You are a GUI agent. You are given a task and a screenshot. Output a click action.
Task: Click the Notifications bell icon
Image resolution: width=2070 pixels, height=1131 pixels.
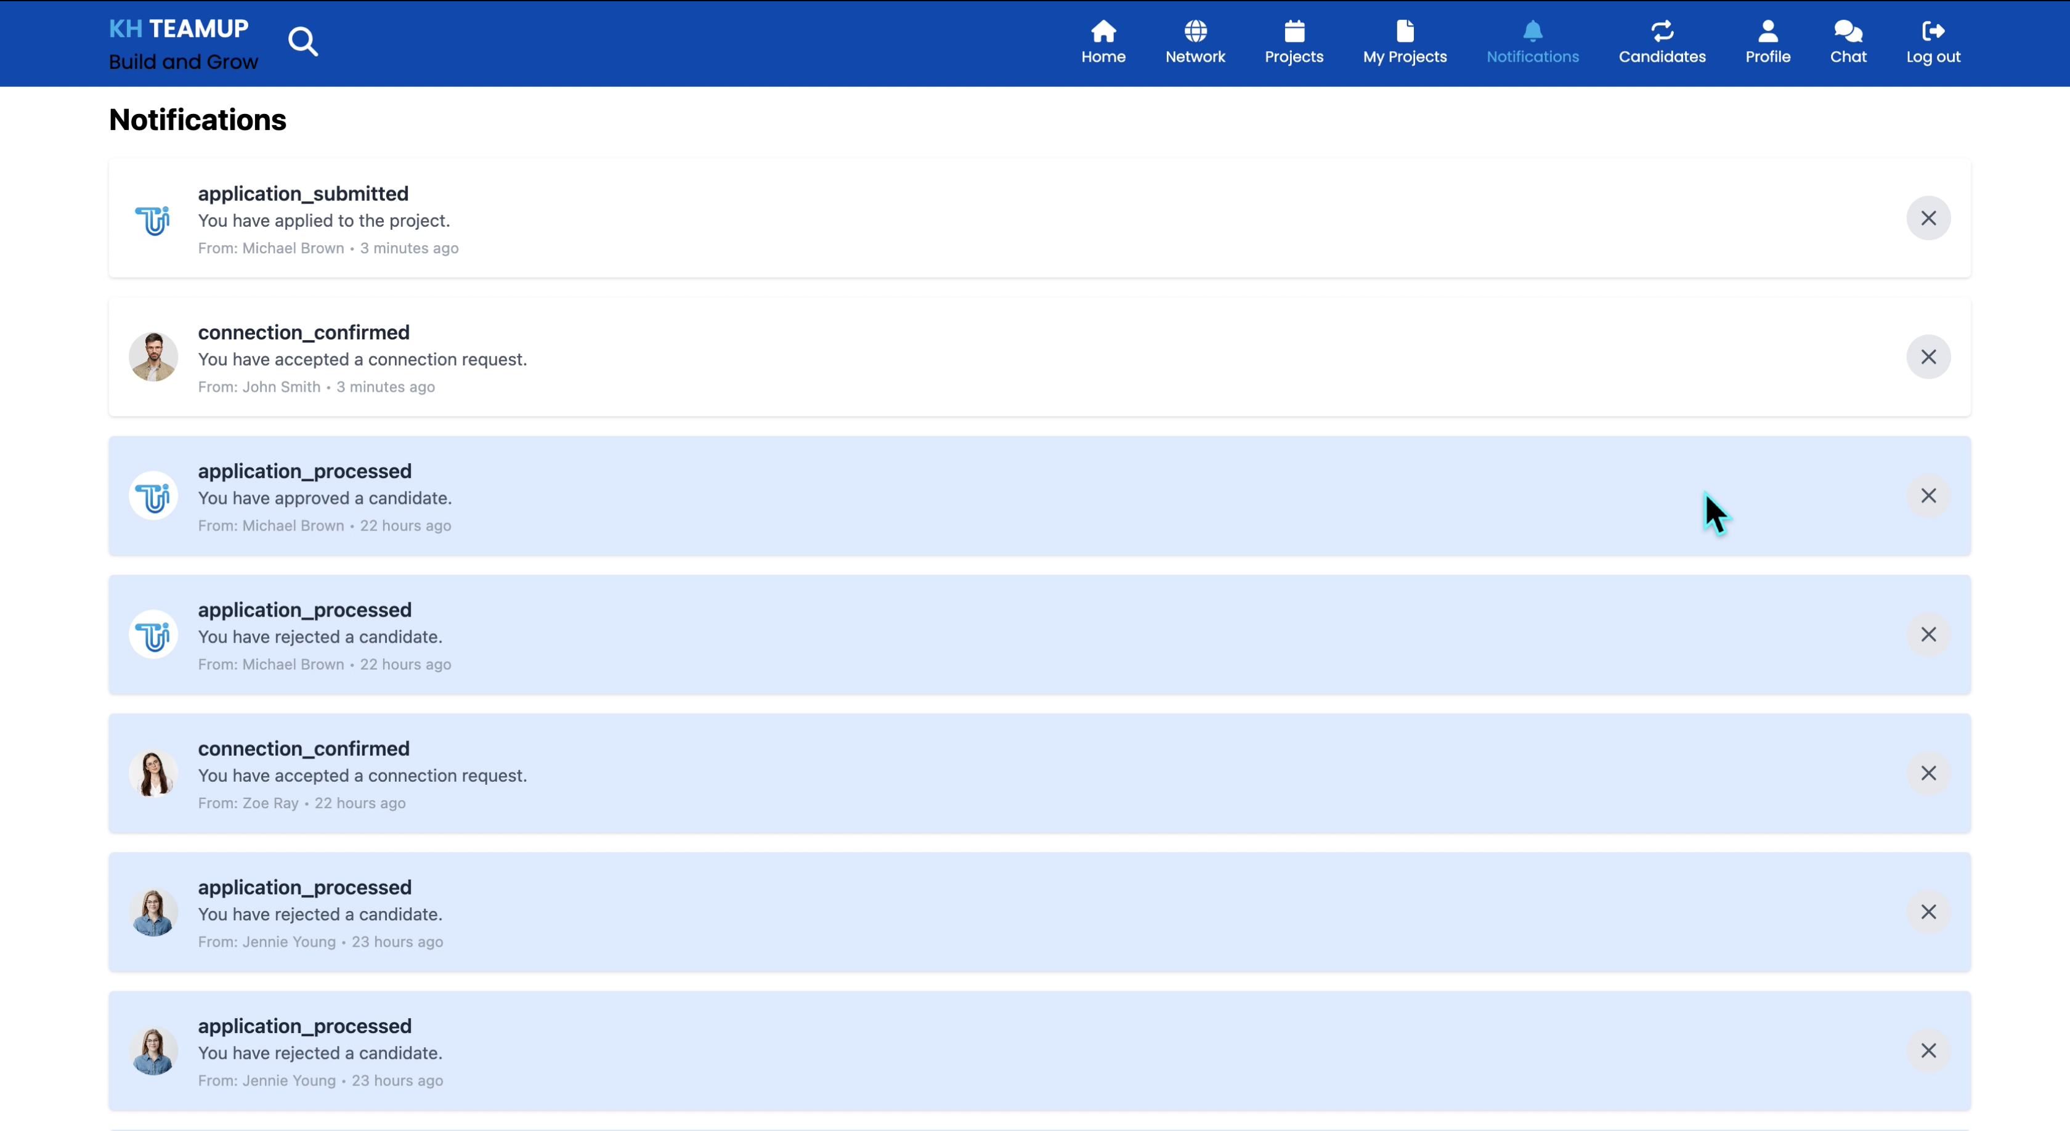[1532, 31]
